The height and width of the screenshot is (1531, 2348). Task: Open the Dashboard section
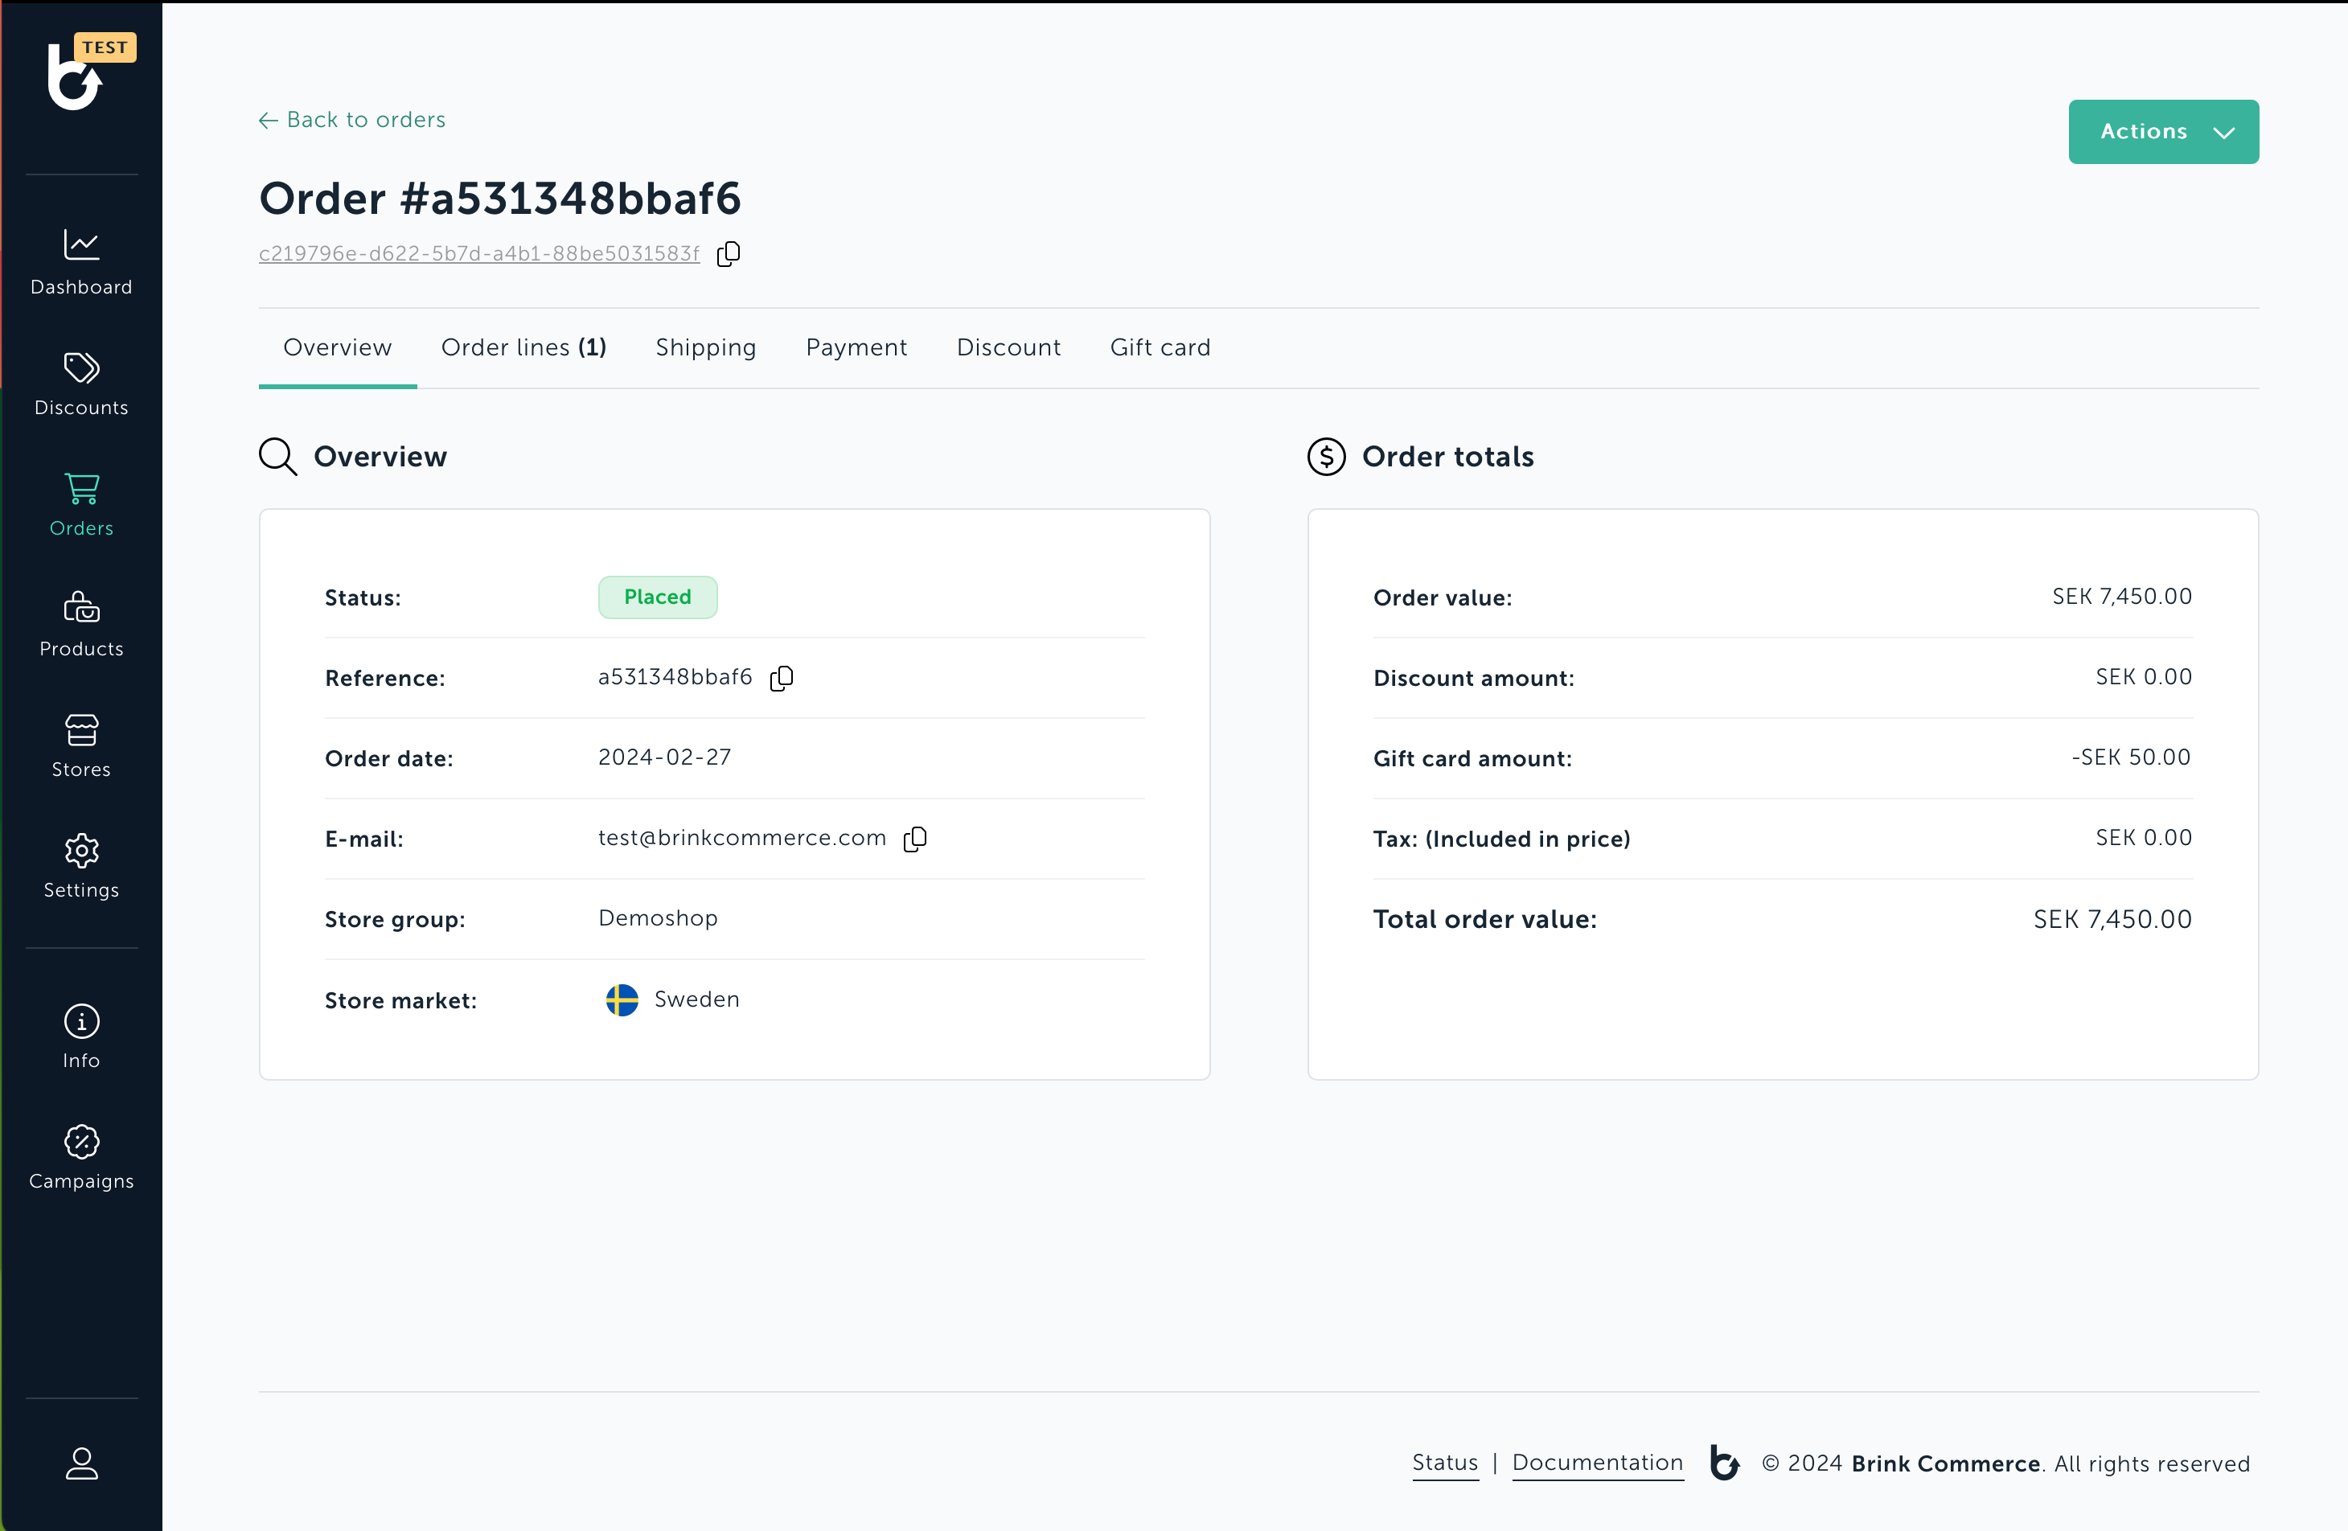pos(81,262)
